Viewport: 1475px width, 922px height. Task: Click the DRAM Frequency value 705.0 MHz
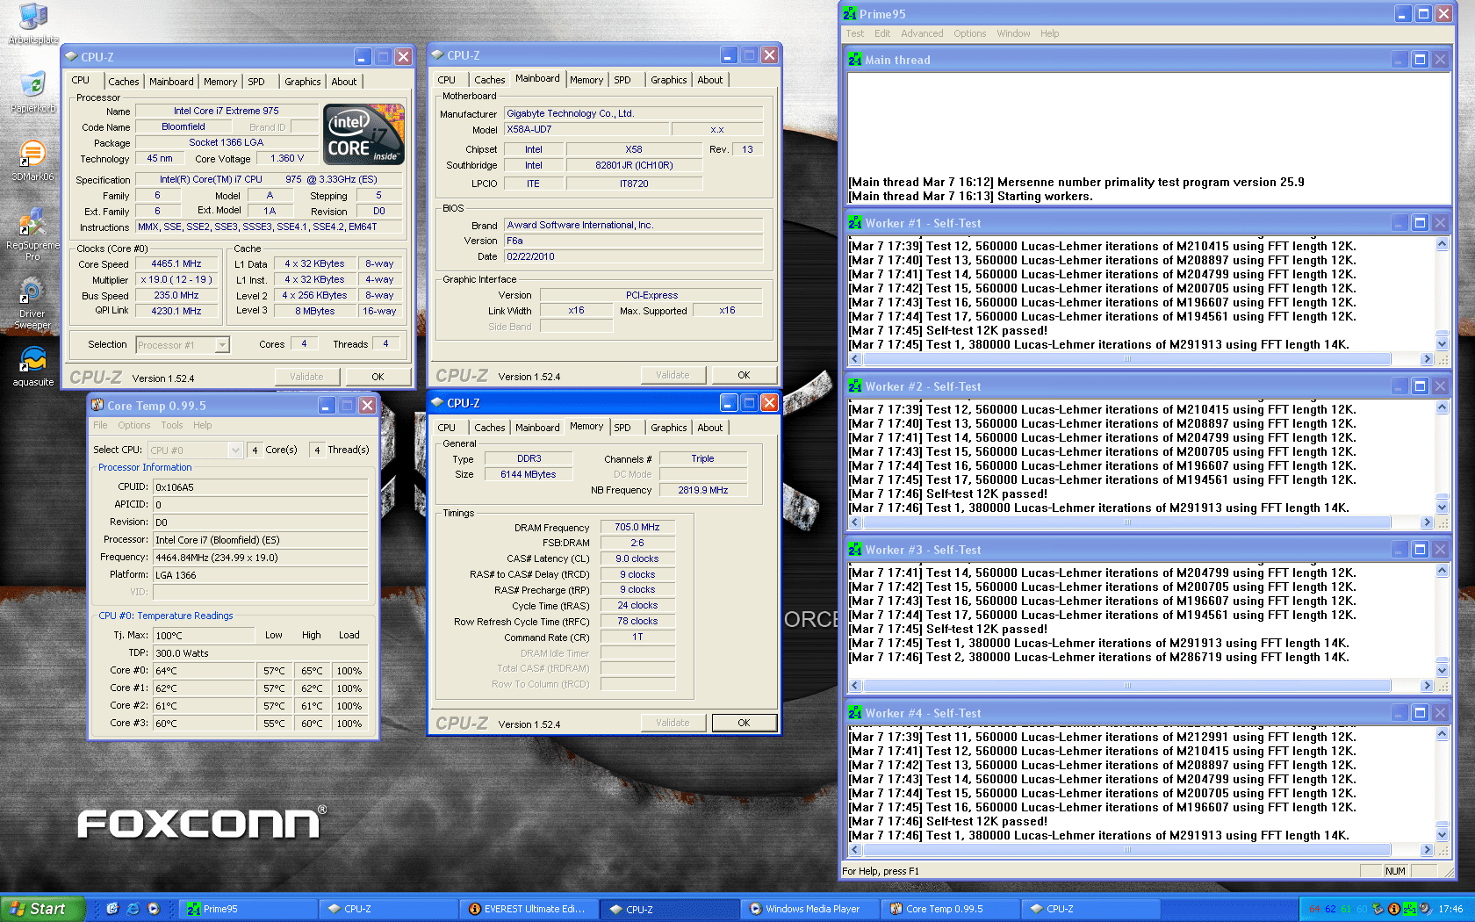pos(637,527)
